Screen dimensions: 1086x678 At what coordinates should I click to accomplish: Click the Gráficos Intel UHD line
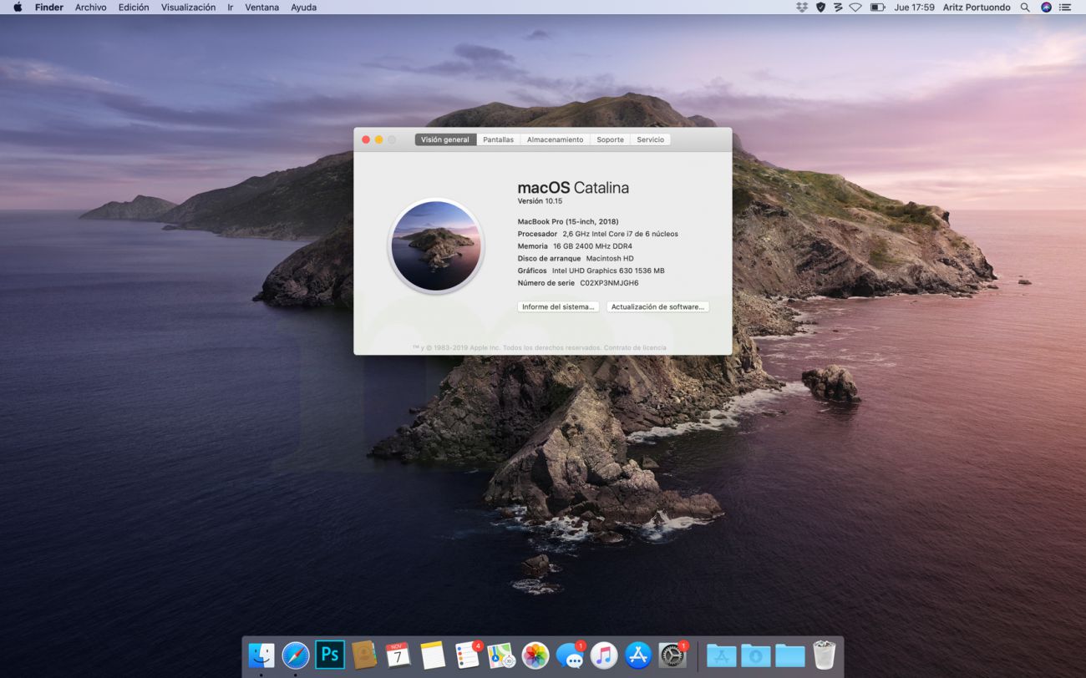(x=591, y=271)
